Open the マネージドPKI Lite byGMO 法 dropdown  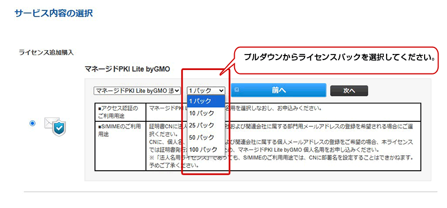coord(137,91)
